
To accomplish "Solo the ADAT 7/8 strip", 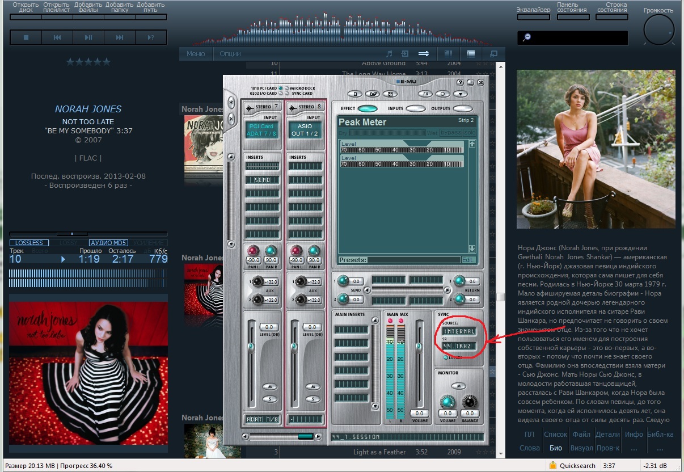I will [x=270, y=399].
